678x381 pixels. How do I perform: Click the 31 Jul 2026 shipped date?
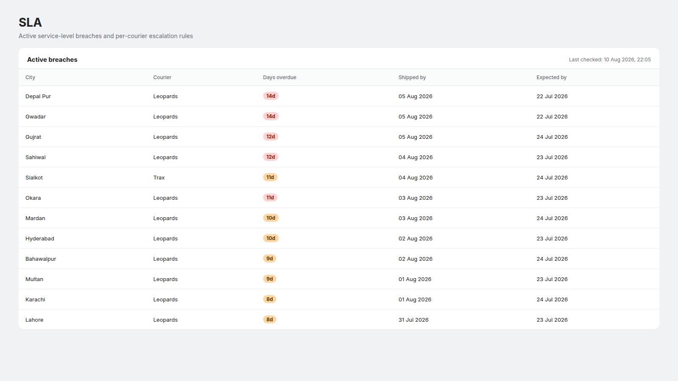click(414, 320)
